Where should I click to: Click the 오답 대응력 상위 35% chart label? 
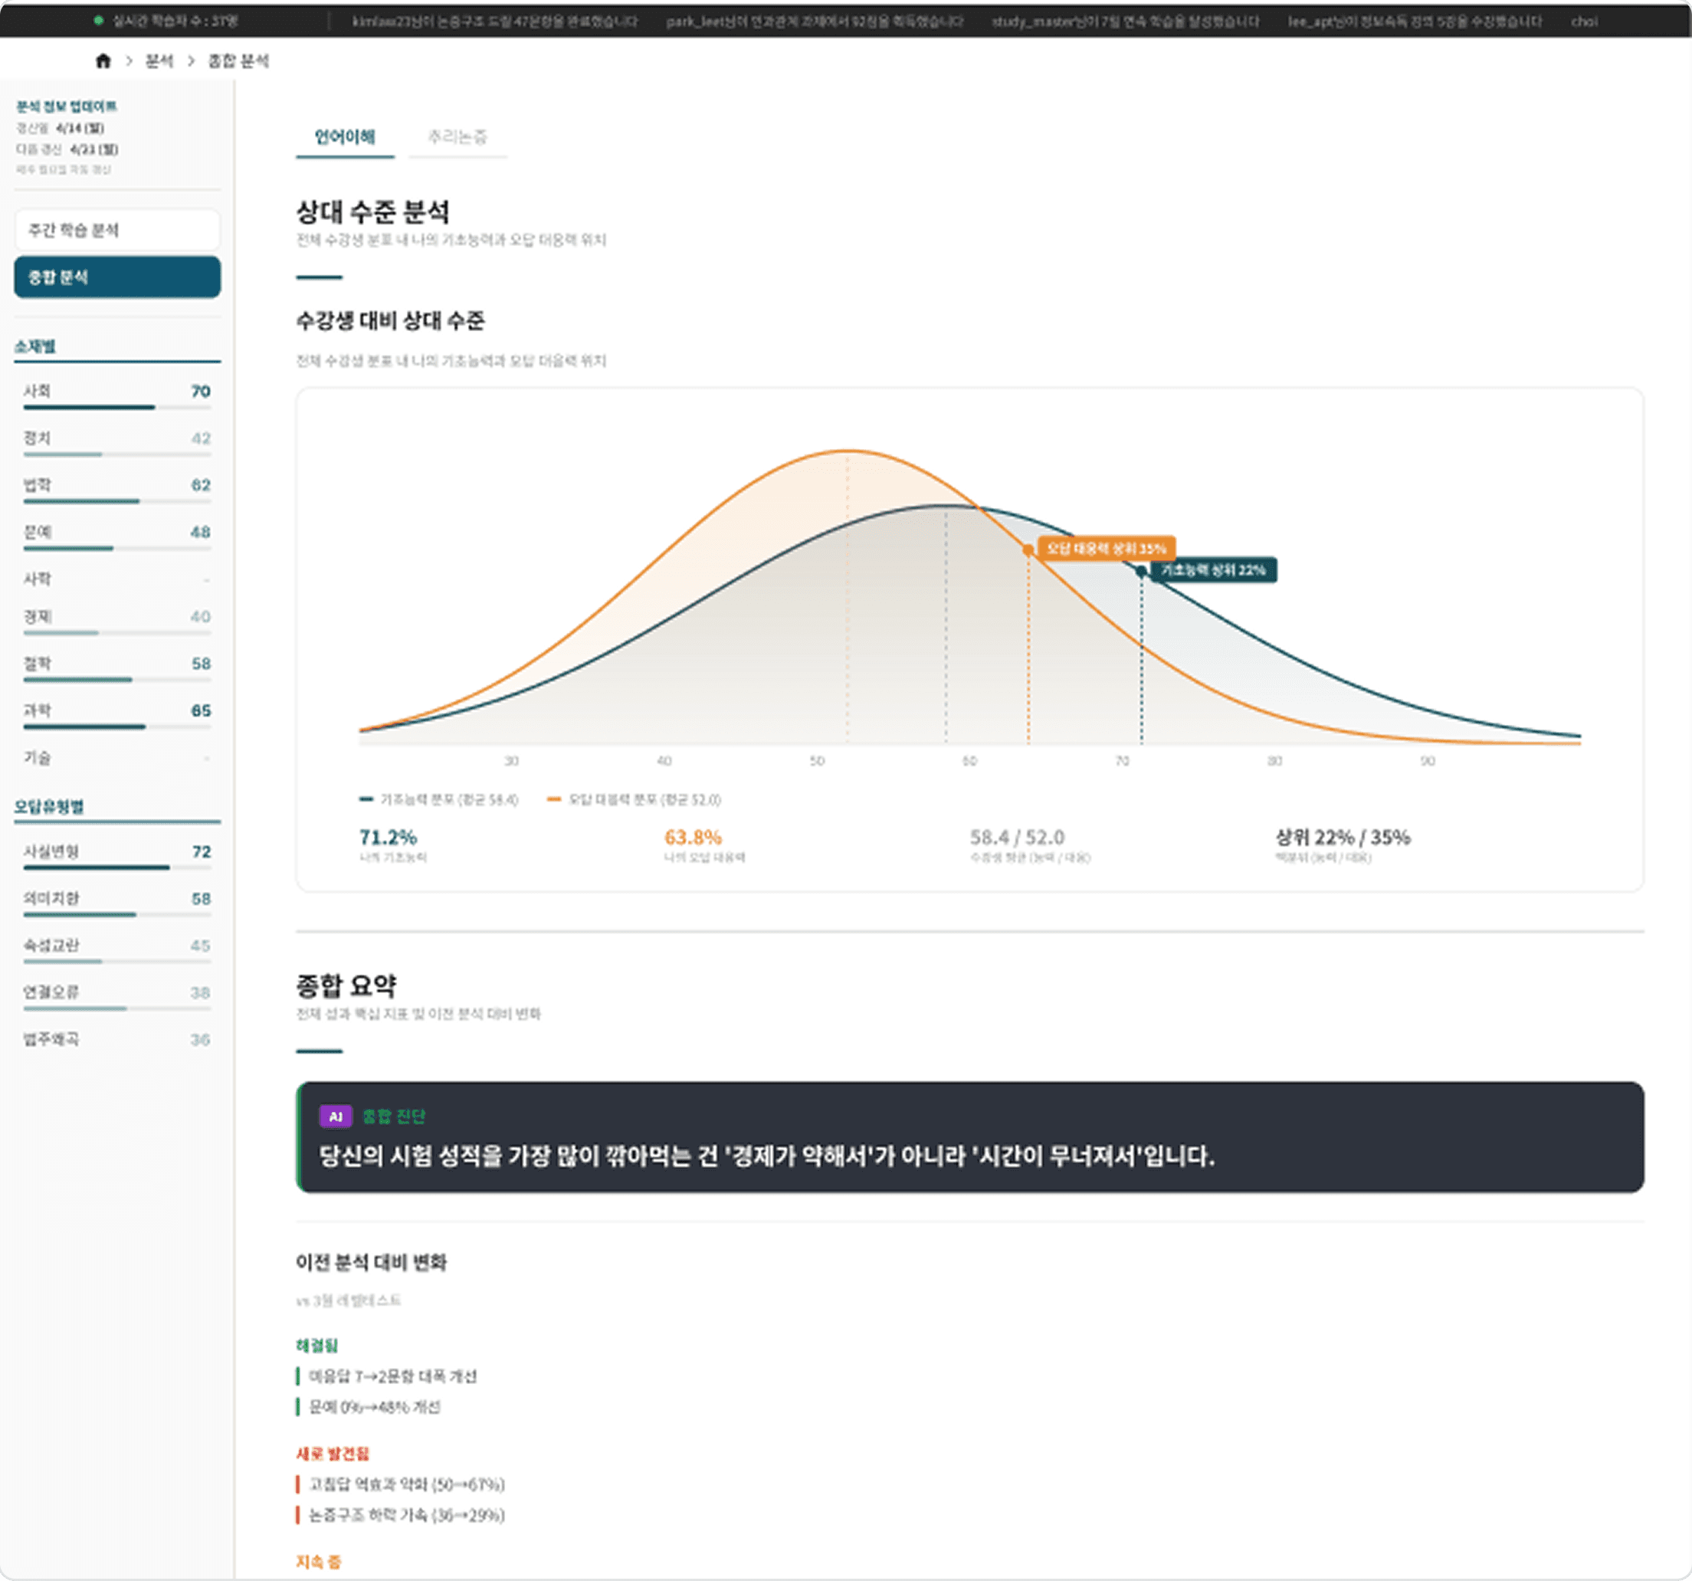click(x=1106, y=548)
